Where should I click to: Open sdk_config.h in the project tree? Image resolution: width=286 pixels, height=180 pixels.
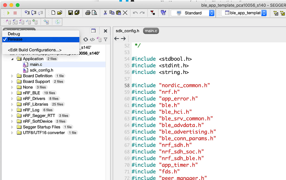(x=41, y=70)
